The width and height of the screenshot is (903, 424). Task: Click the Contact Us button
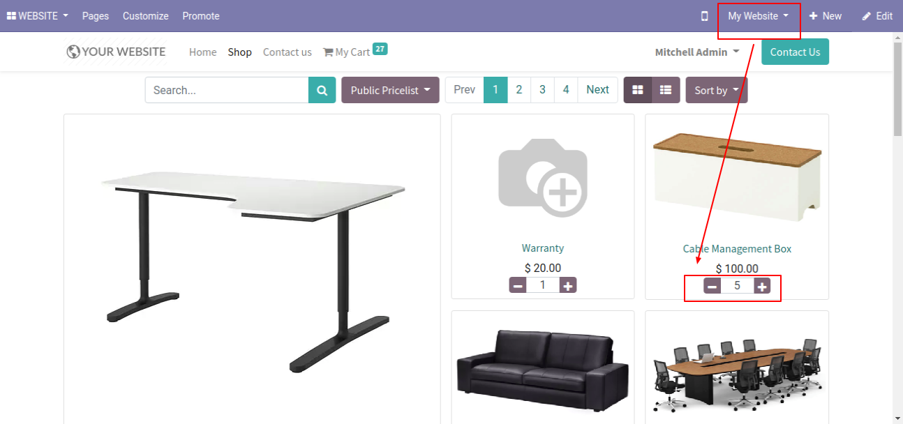pyautogui.click(x=795, y=52)
